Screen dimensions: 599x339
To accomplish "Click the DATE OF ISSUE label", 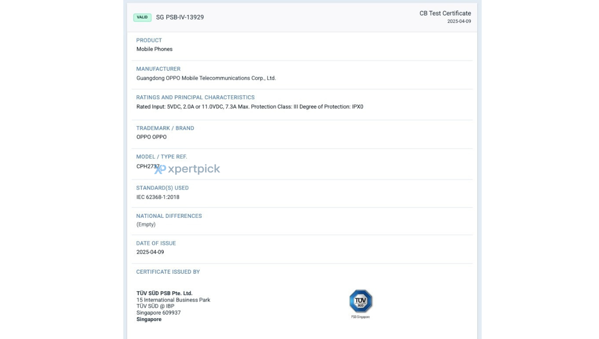I will [156, 243].
